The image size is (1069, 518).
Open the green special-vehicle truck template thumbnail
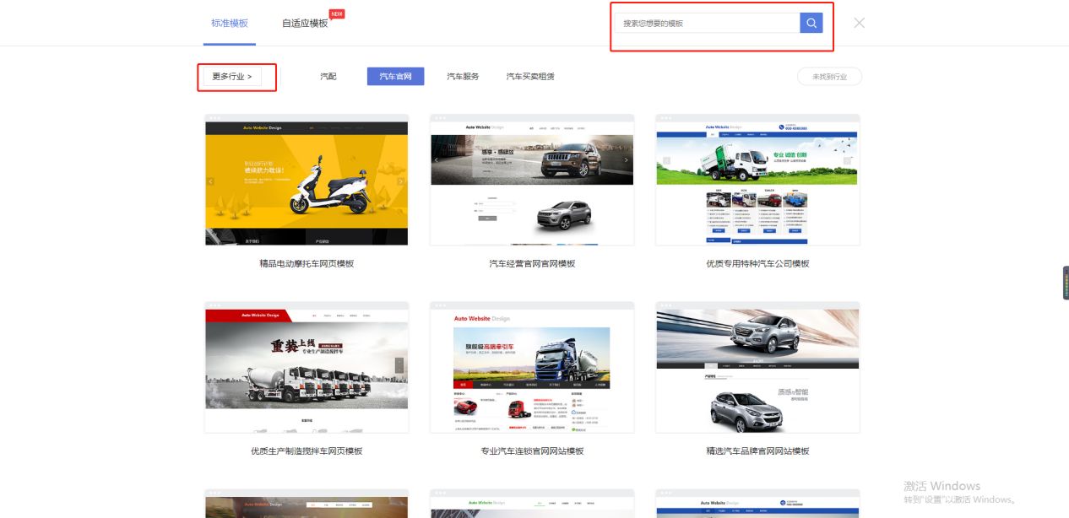coord(757,181)
